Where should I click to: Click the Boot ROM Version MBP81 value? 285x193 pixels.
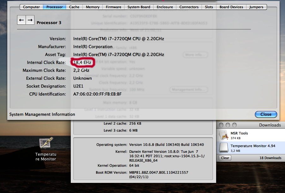coord(159,175)
